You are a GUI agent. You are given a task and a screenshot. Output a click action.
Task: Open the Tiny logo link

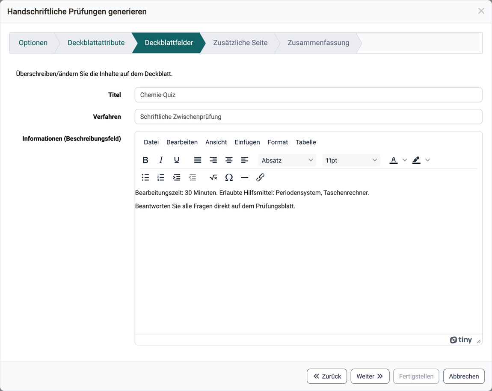coord(461,340)
